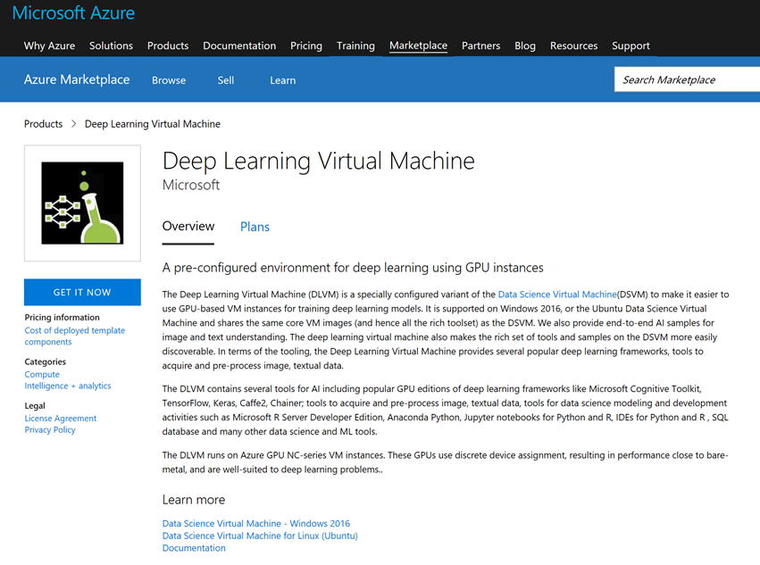Image resolution: width=760 pixels, height=565 pixels.
Task: Open Data Science Virtual Machine for Linux (Ubuntu)
Action: pos(260,536)
